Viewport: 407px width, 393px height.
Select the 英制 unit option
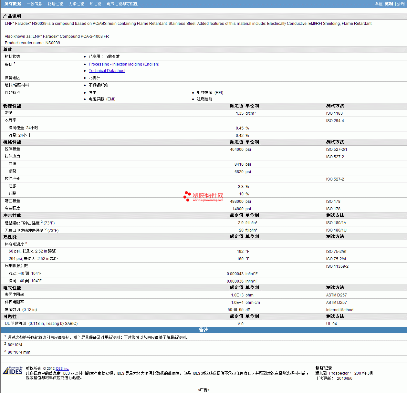click(x=389, y=4)
